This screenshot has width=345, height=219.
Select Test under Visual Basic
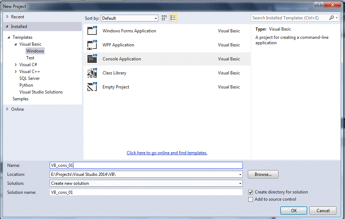pyautogui.click(x=30, y=58)
